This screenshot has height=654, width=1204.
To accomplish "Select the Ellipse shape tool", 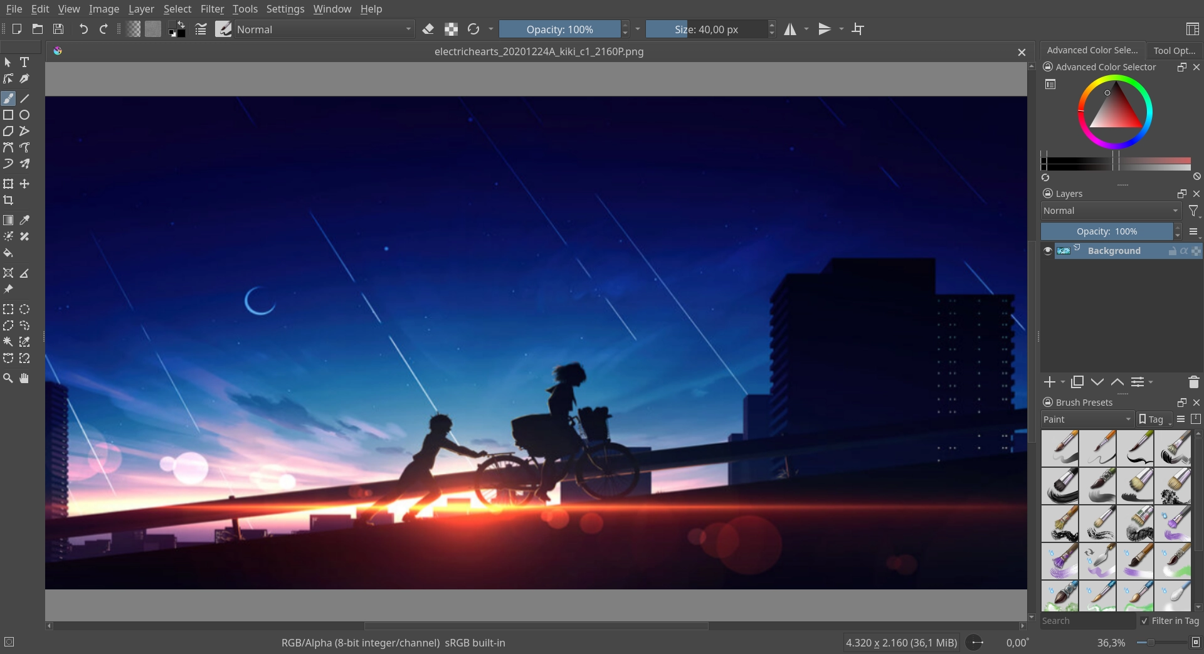I will 24,115.
